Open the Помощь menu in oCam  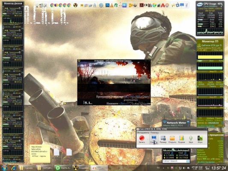154,133
